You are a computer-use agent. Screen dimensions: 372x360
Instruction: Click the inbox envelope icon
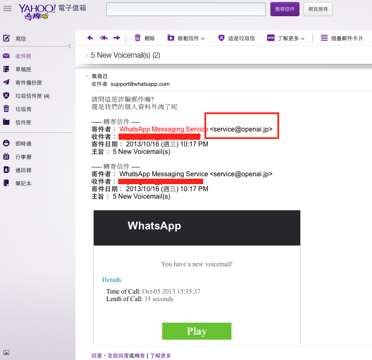coord(6,56)
